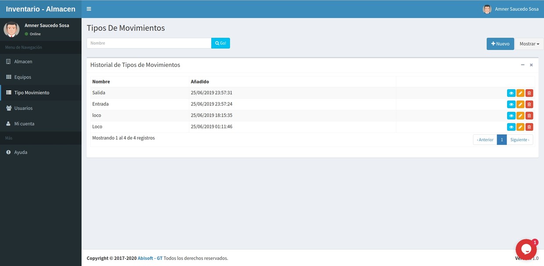Screen dimensions: 544x266
Task: Expand the Mostrar dropdown
Action: 529,44
